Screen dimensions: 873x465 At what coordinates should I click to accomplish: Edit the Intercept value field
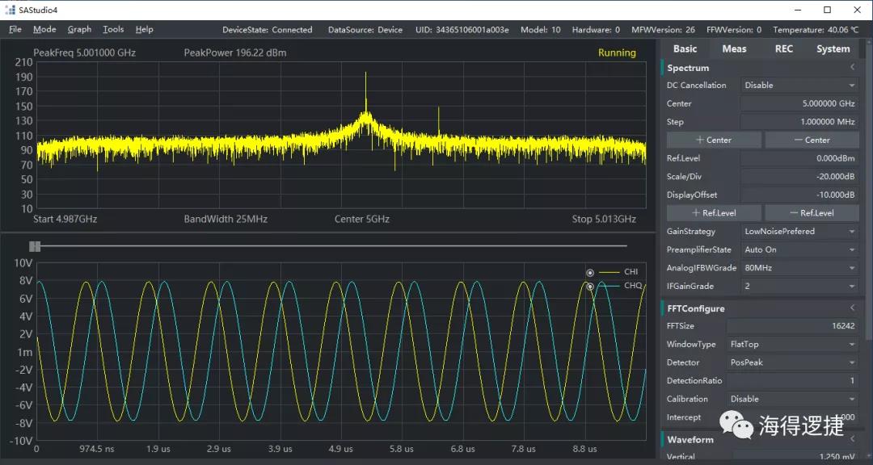pyautogui.click(x=792, y=417)
